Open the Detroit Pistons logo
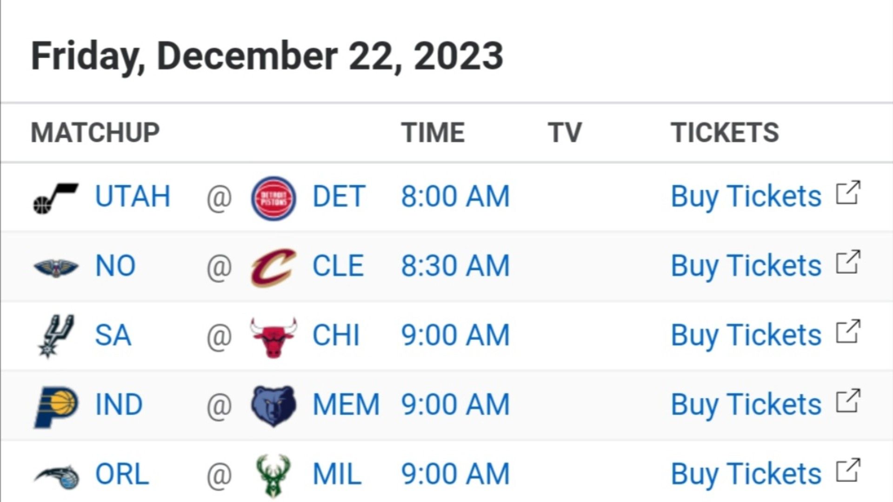 pyautogui.click(x=273, y=198)
